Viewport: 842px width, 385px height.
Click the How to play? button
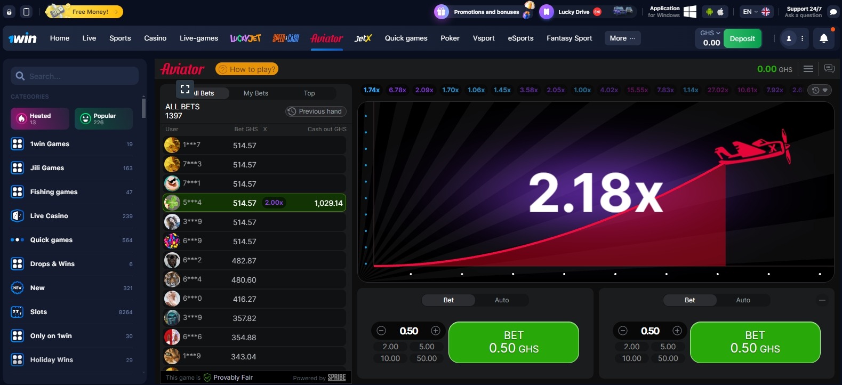point(247,69)
